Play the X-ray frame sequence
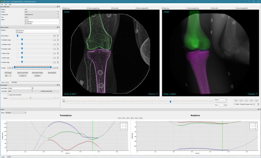The height and width of the screenshot is (158, 261). click(246, 101)
